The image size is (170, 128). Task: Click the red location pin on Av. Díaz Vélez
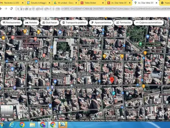pos(112,80)
